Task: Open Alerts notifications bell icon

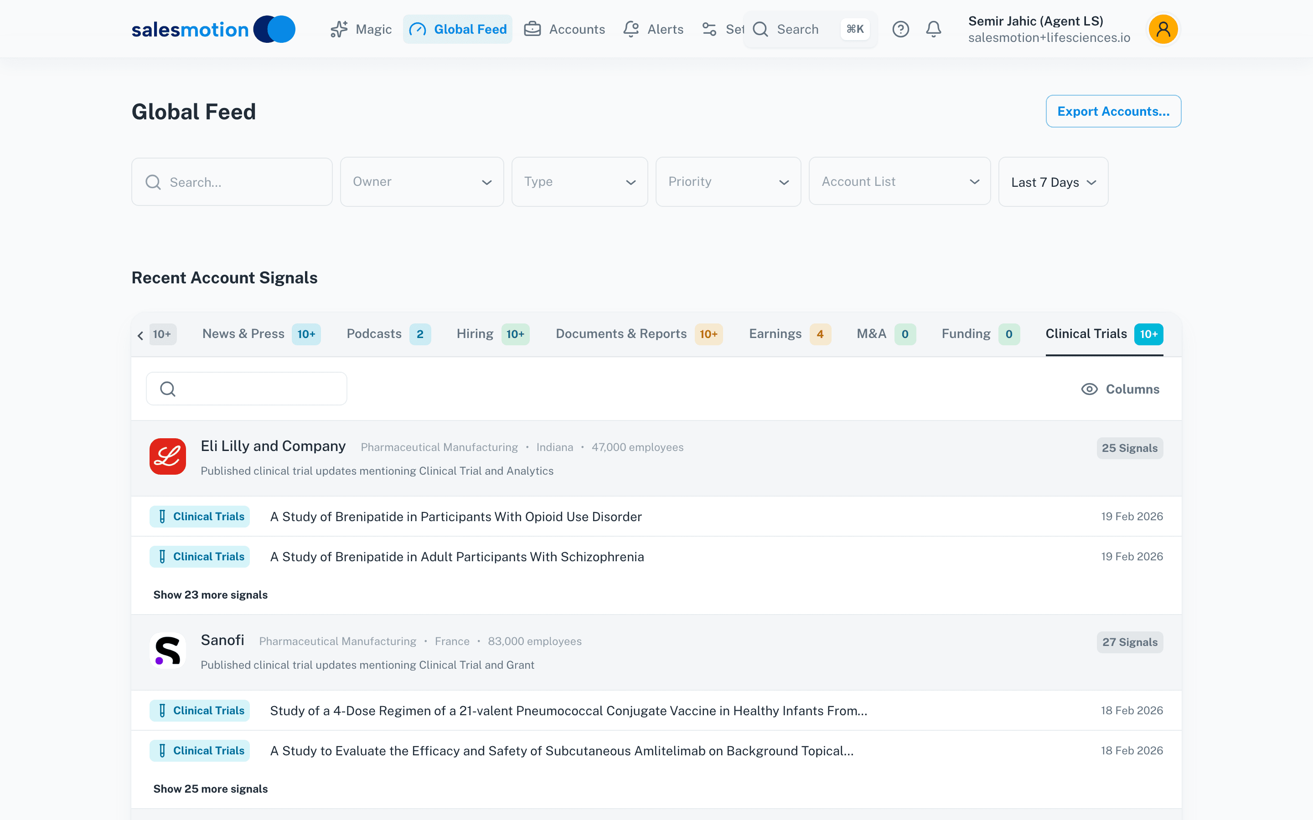Action: click(x=630, y=29)
